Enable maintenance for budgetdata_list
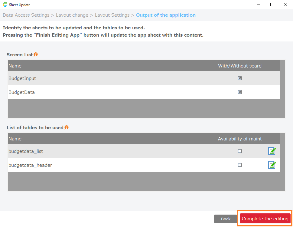 coord(240,151)
